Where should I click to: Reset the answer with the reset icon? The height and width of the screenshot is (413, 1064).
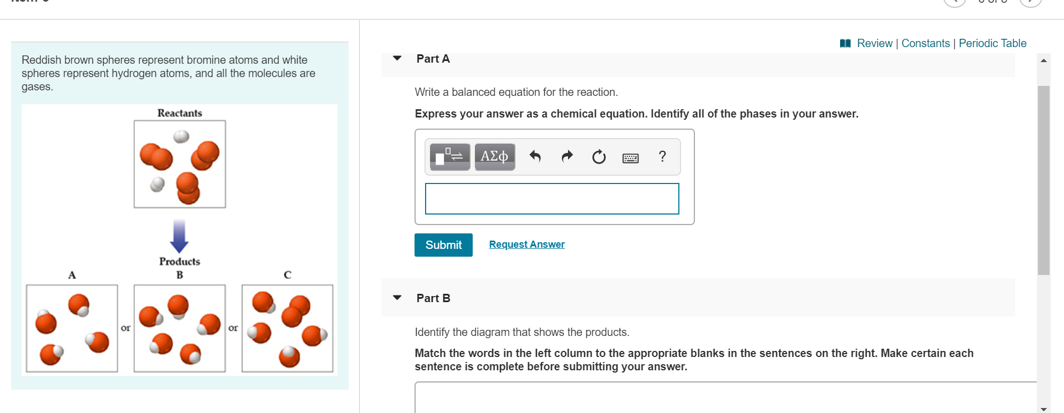(598, 157)
